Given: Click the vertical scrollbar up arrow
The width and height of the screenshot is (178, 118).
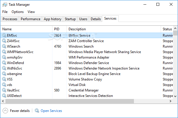Looking at the screenshot, I should tap(175, 28).
